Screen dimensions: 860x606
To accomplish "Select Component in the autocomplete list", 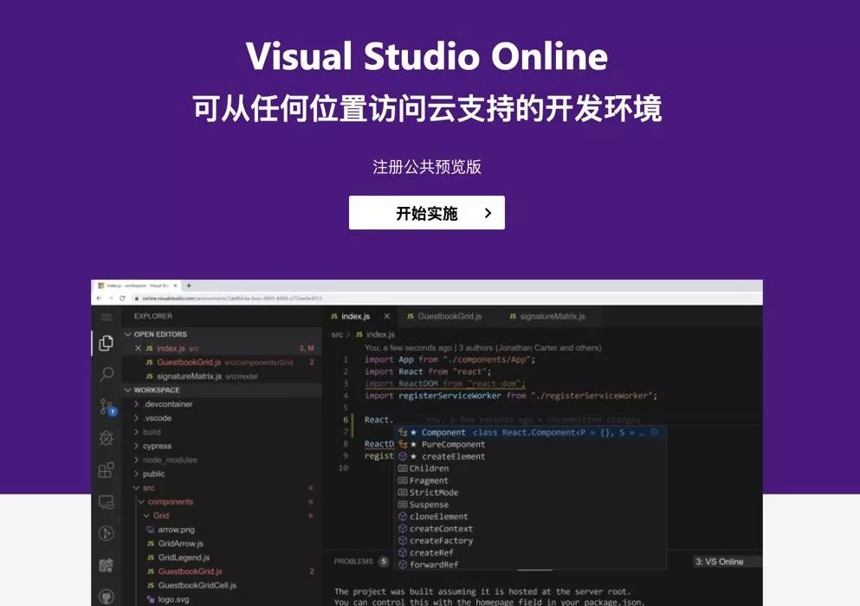I will 530,433.
